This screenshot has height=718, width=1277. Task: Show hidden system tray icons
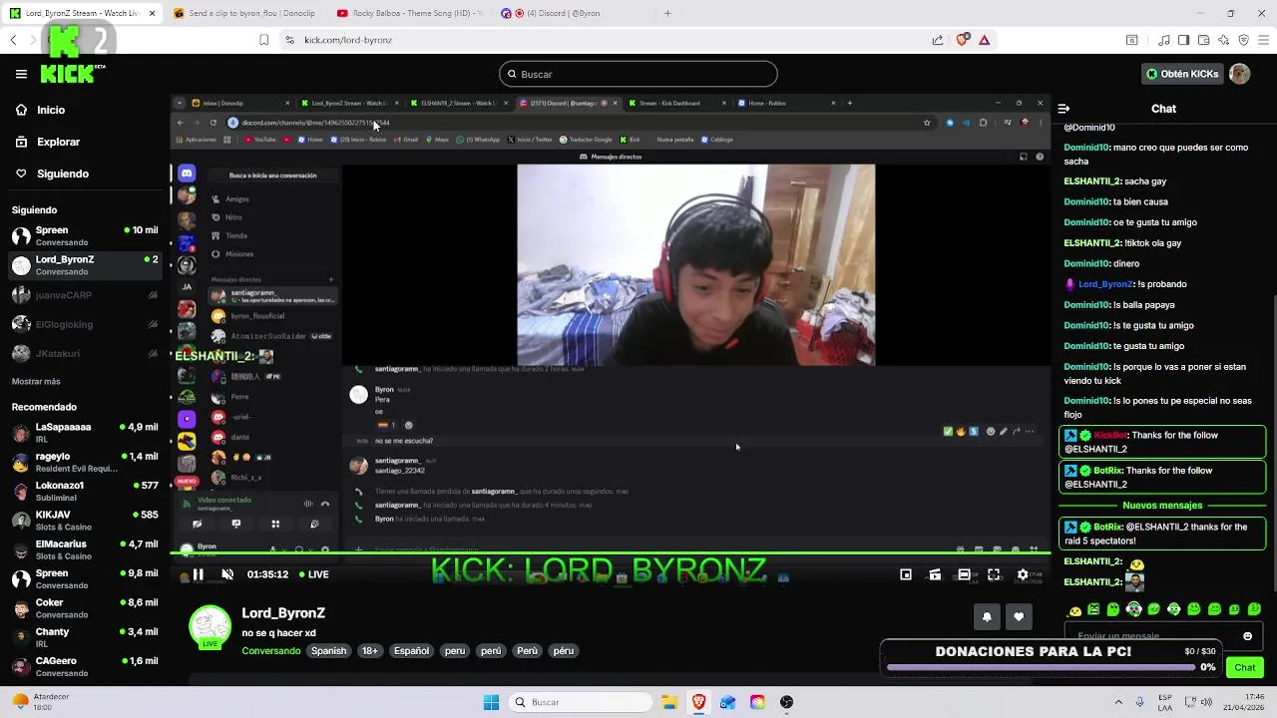(1117, 702)
